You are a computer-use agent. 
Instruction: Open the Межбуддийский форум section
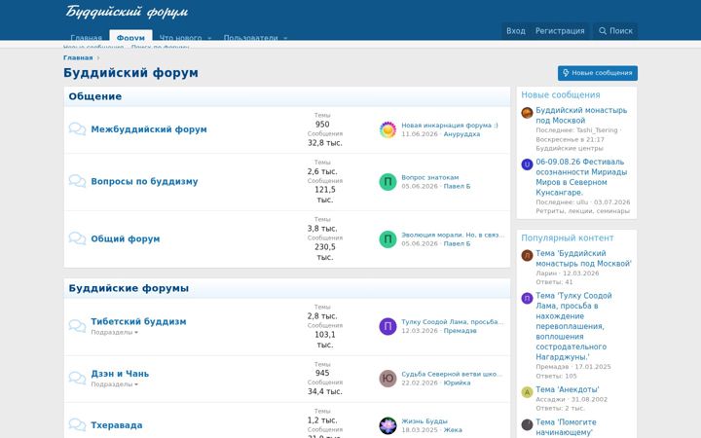pyautogui.click(x=149, y=129)
